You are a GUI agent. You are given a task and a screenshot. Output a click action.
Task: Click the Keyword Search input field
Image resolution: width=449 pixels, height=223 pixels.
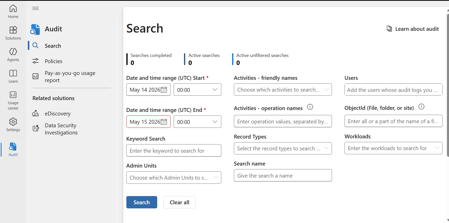(x=174, y=150)
